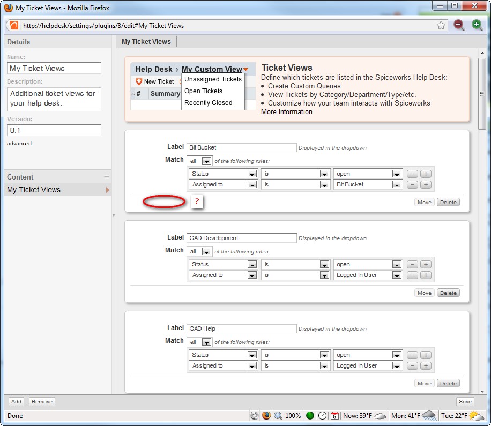Click the Spiceworks logo beside the address bar

[13, 25]
